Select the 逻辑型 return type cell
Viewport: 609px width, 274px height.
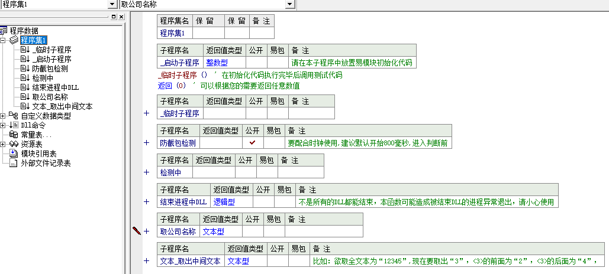pos(231,202)
